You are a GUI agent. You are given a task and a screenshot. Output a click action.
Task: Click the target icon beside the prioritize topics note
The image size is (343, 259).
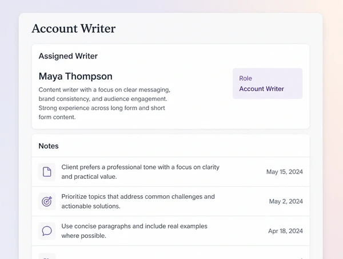pos(47,201)
